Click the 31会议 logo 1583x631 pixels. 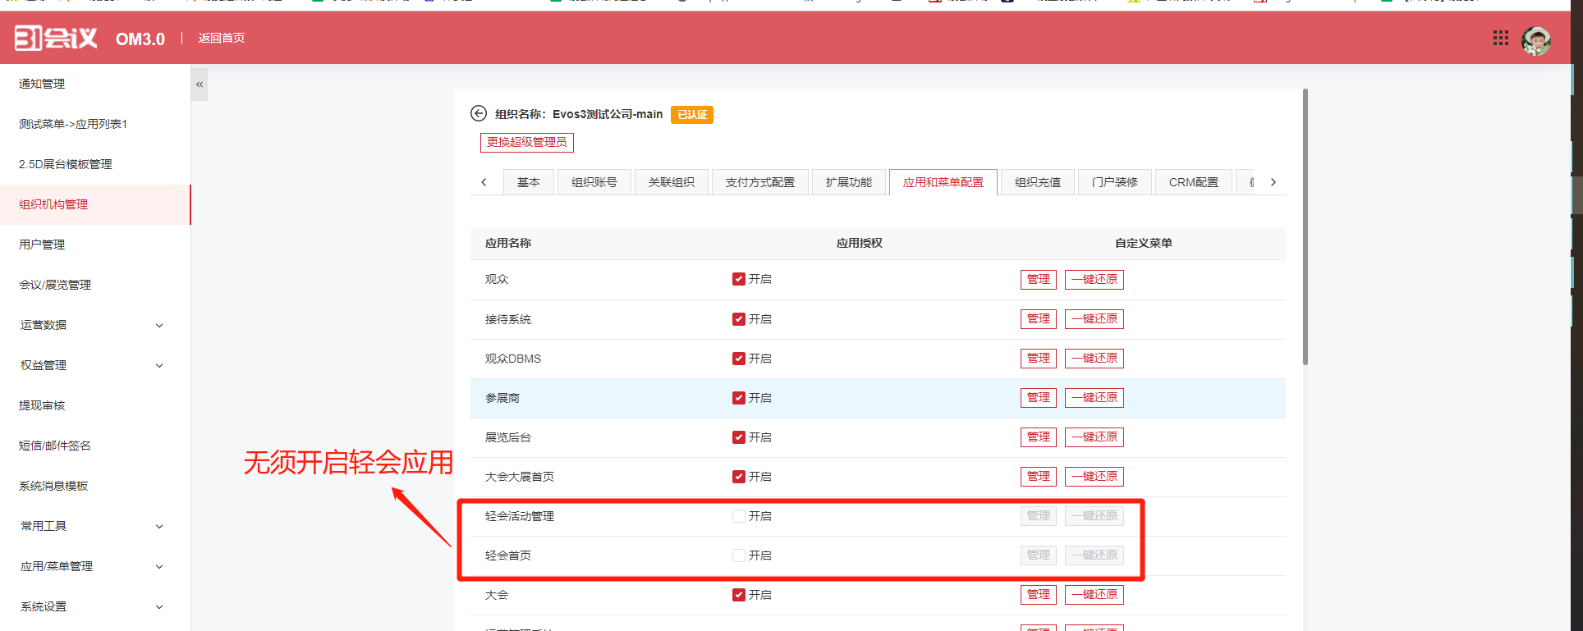pos(56,38)
